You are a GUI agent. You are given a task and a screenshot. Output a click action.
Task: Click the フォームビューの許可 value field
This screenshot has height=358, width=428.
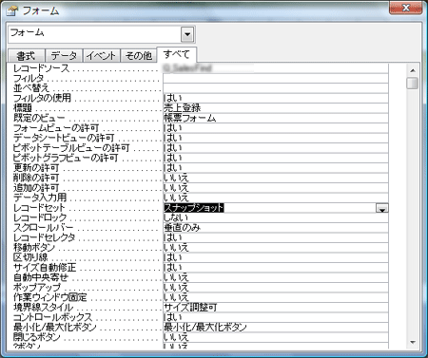coord(276,128)
